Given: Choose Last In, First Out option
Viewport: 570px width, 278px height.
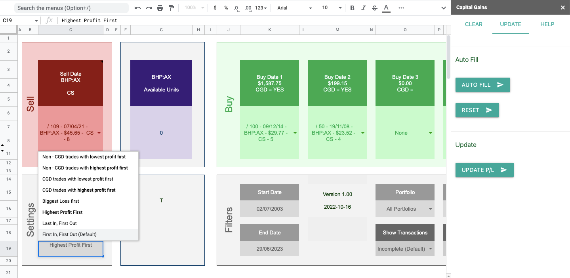Looking at the screenshot, I should click(x=59, y=223).
